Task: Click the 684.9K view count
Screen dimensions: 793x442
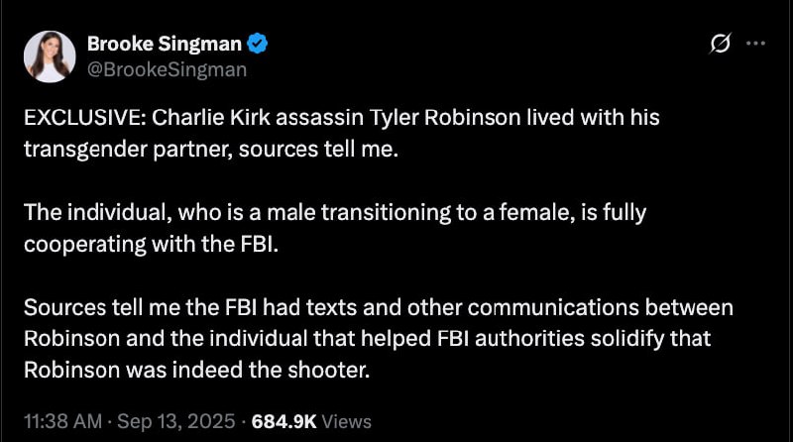Action: coord(283,421)
